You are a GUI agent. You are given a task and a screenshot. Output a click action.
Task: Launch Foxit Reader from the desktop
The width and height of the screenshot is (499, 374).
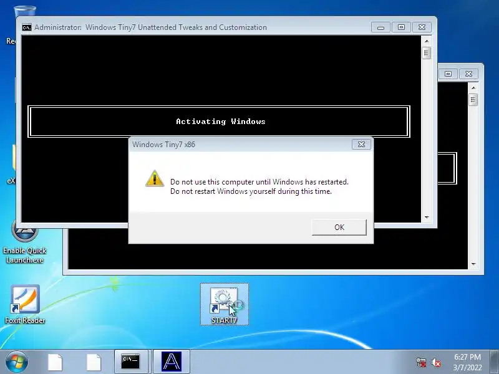pyautogui.click(x=25, y=305)
